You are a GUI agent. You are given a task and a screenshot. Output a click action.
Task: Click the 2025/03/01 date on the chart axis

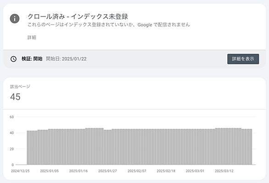195,171
